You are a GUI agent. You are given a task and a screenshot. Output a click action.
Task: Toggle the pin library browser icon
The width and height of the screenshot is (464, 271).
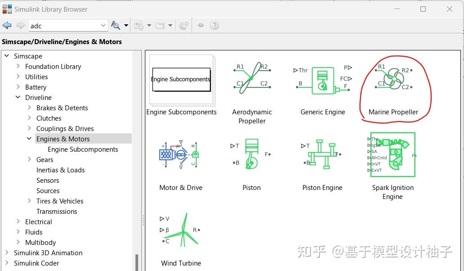point(200,25)
